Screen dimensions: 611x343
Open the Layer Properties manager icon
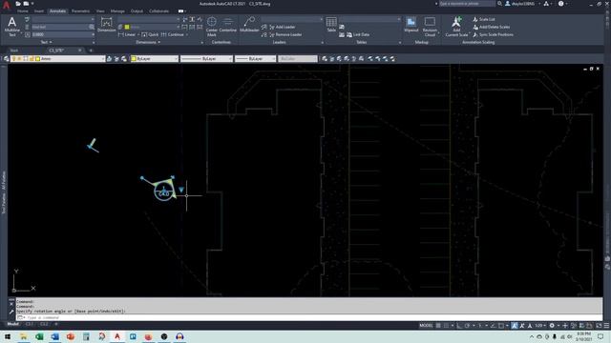tap(7, 59)
